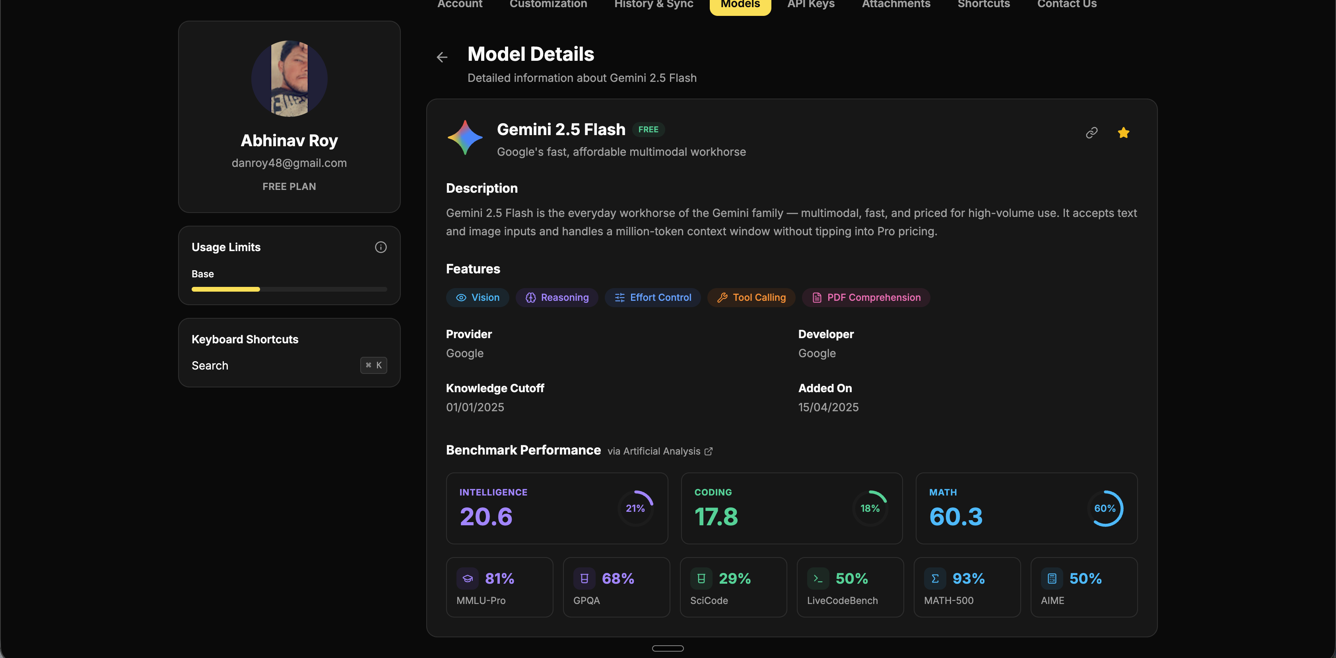This screenshot has width=1336, height=658.
Task: Click the FREE PLAN label
Action: [289, 186]
